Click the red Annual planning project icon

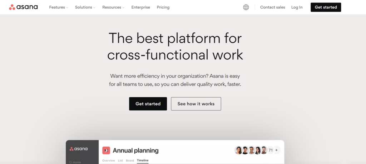coord(106,150)
